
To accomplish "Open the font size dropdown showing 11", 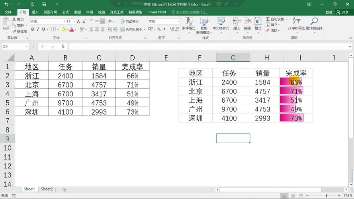I will [x=74, y=21].
